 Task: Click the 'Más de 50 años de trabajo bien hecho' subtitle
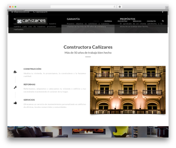(88, 53)
